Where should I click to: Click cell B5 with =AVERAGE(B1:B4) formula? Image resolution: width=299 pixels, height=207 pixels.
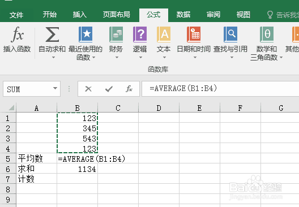tap(77, 159)
